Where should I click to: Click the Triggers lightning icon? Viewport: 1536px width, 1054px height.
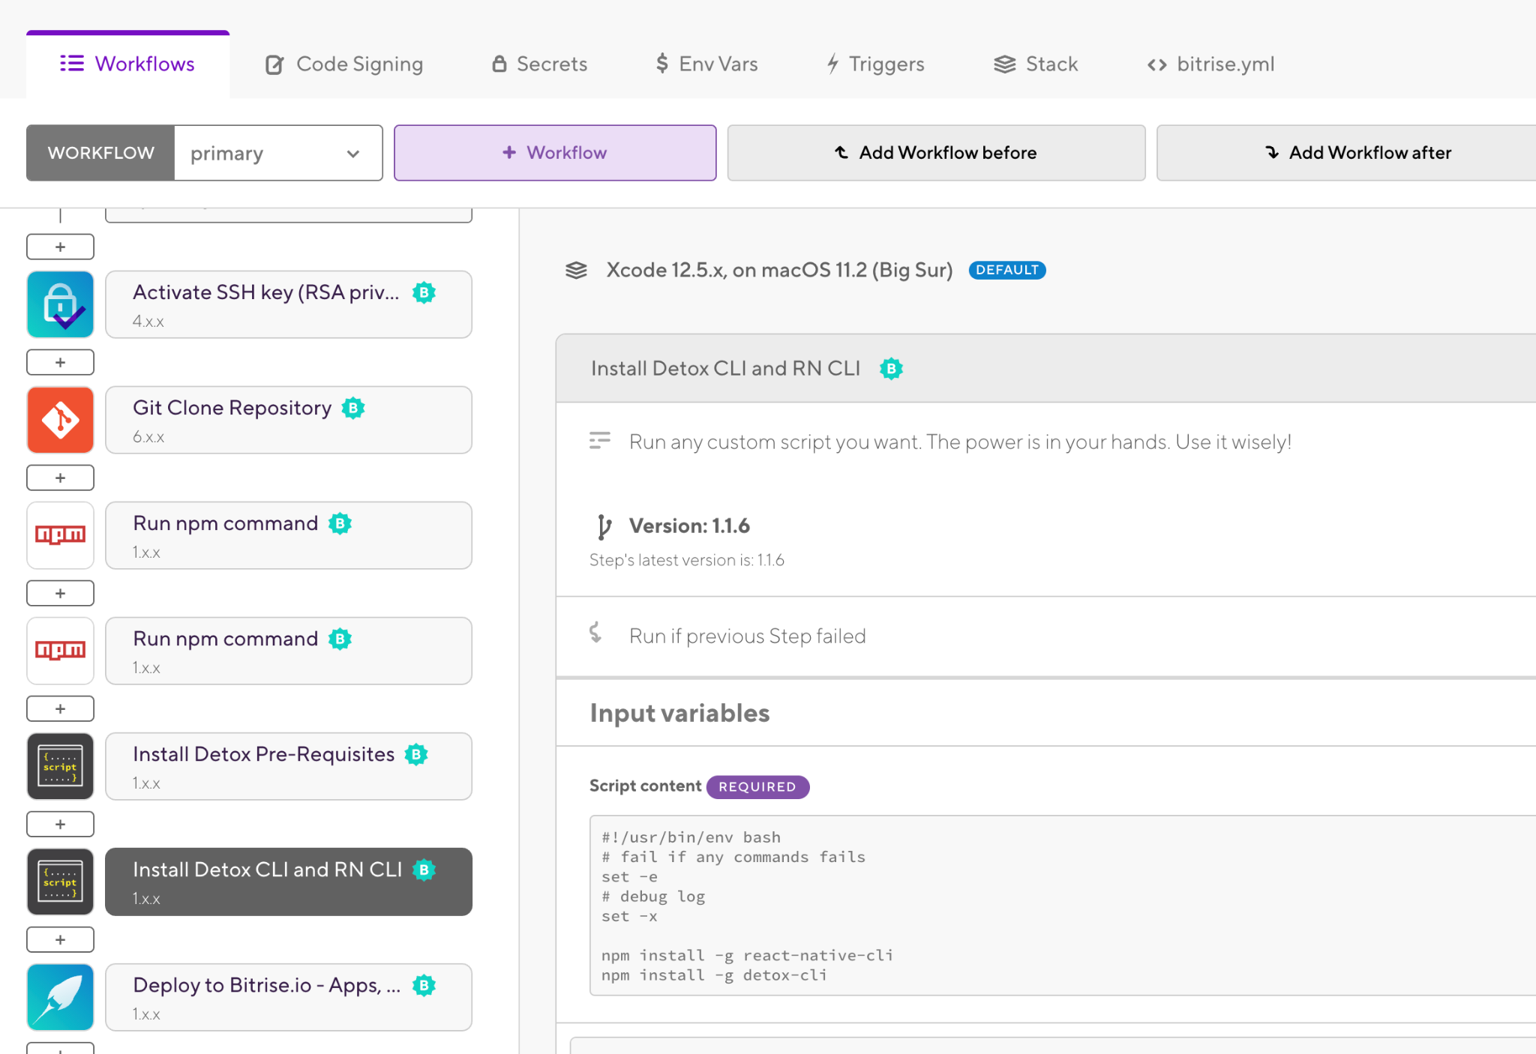point(832,64)
